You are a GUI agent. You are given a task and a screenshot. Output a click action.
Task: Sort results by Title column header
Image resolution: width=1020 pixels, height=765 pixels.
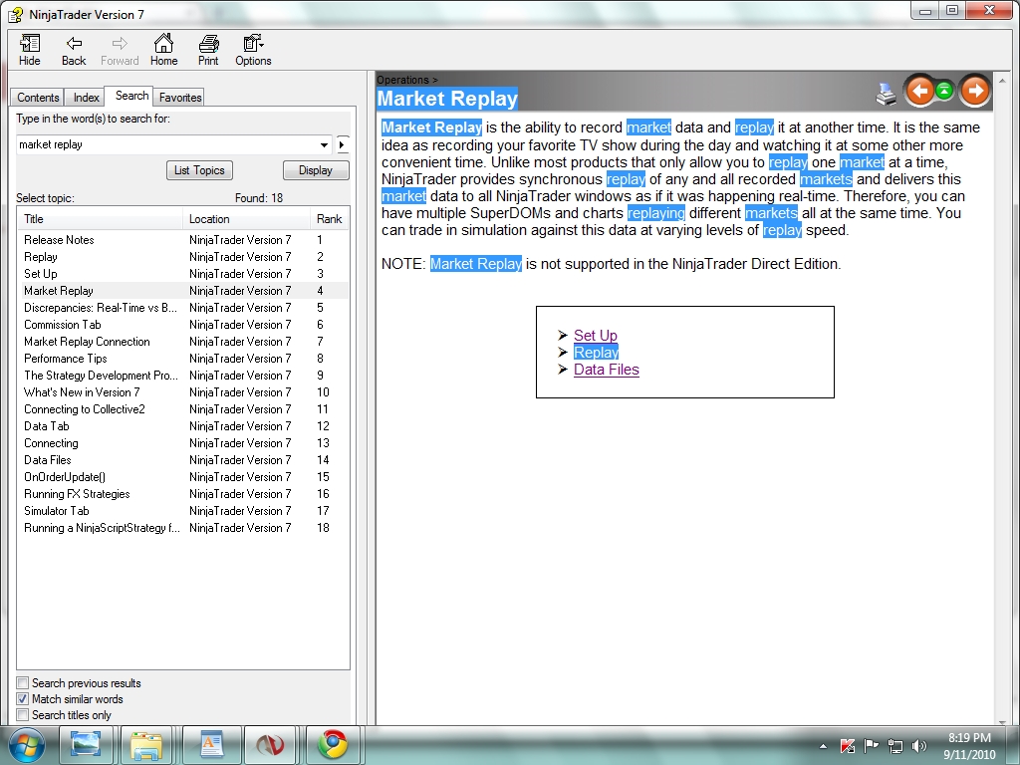tap(100, 219)
